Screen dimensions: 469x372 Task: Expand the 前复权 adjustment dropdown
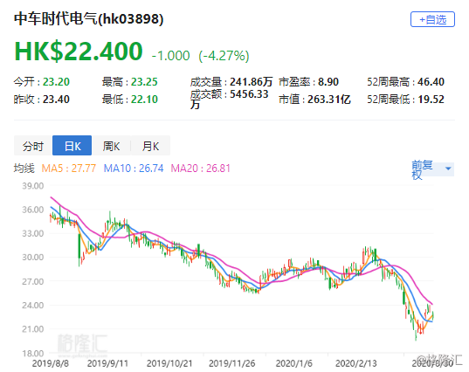432,169
